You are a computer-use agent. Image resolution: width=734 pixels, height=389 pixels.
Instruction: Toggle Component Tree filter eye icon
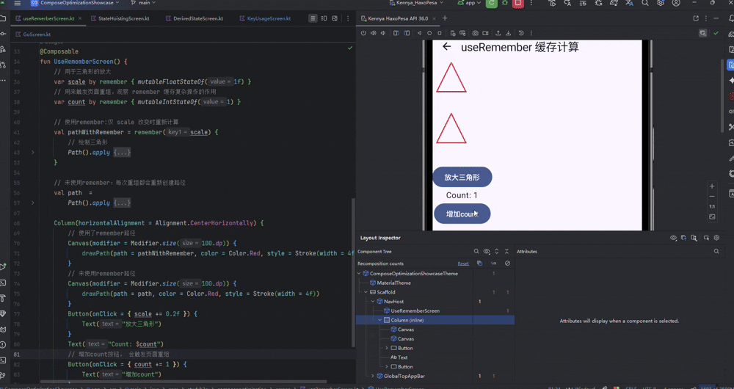click(487, 251)
